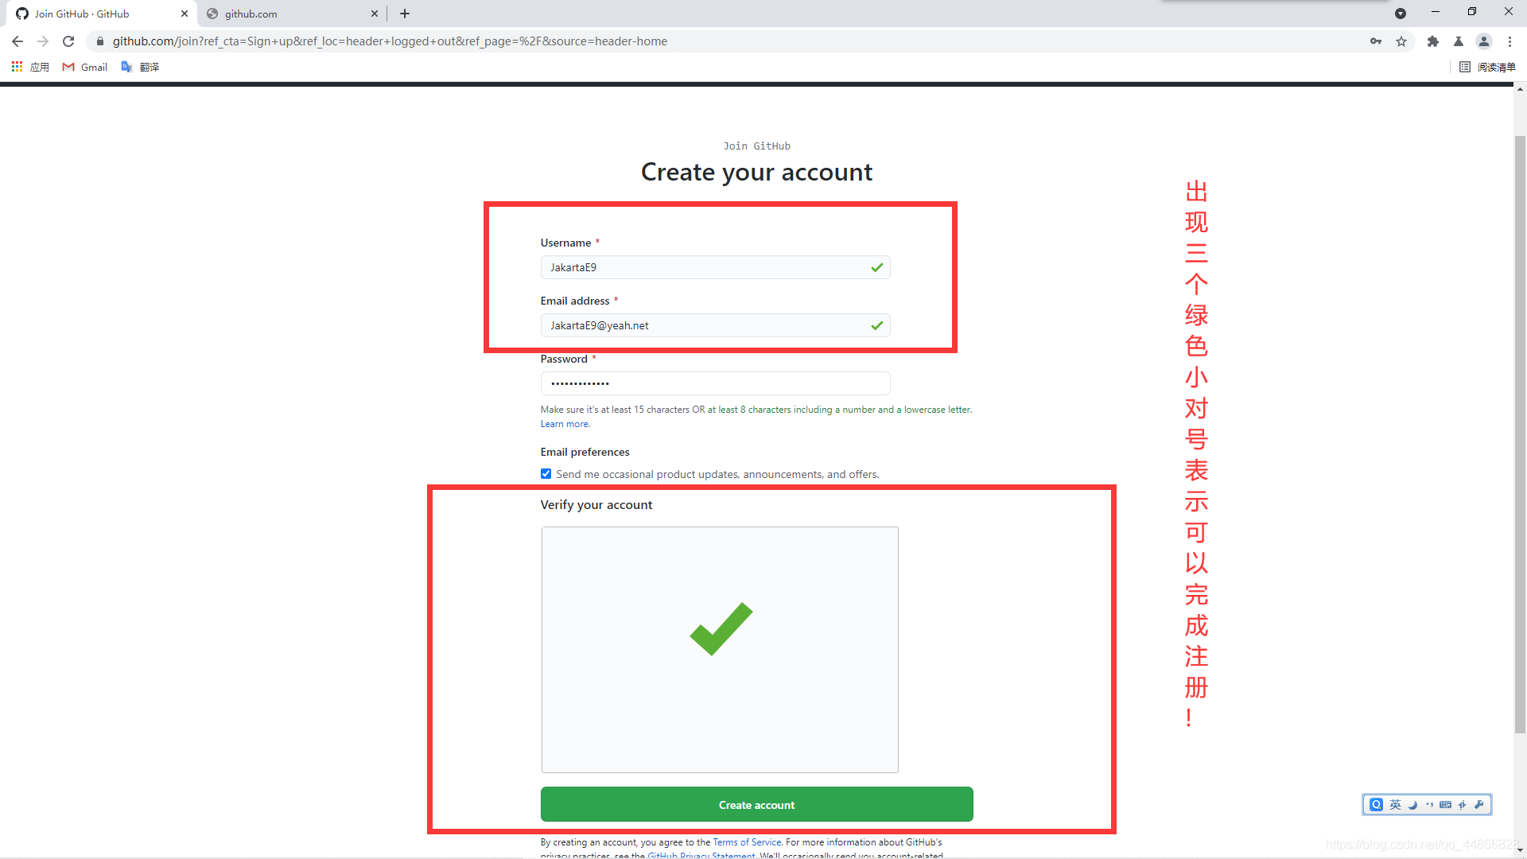Click the IME moon icon

point(1412,805)
